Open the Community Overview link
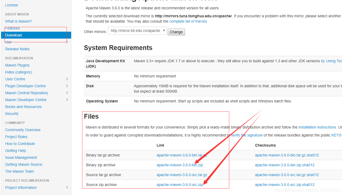Image resolution: width=342 pixels, height=195 pixels. click(23, 130)
